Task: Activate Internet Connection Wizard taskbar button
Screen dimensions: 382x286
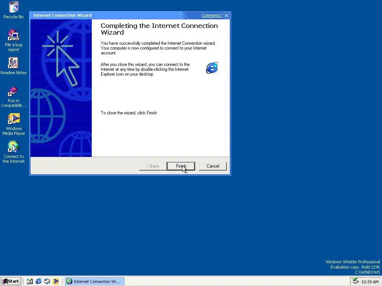Action: [94, 282]
